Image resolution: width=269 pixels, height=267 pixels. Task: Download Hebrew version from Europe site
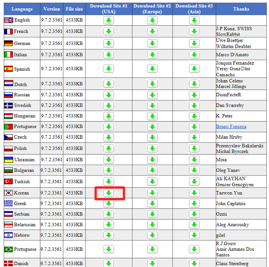pos(152,235)
